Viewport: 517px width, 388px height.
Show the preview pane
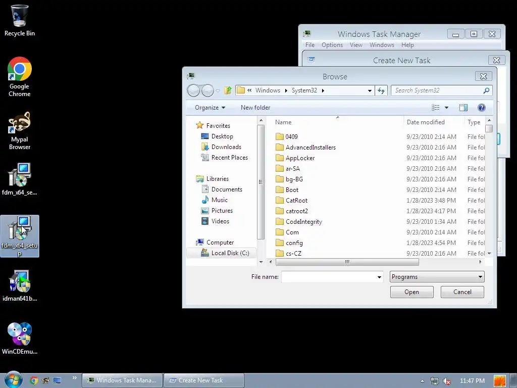463,108
